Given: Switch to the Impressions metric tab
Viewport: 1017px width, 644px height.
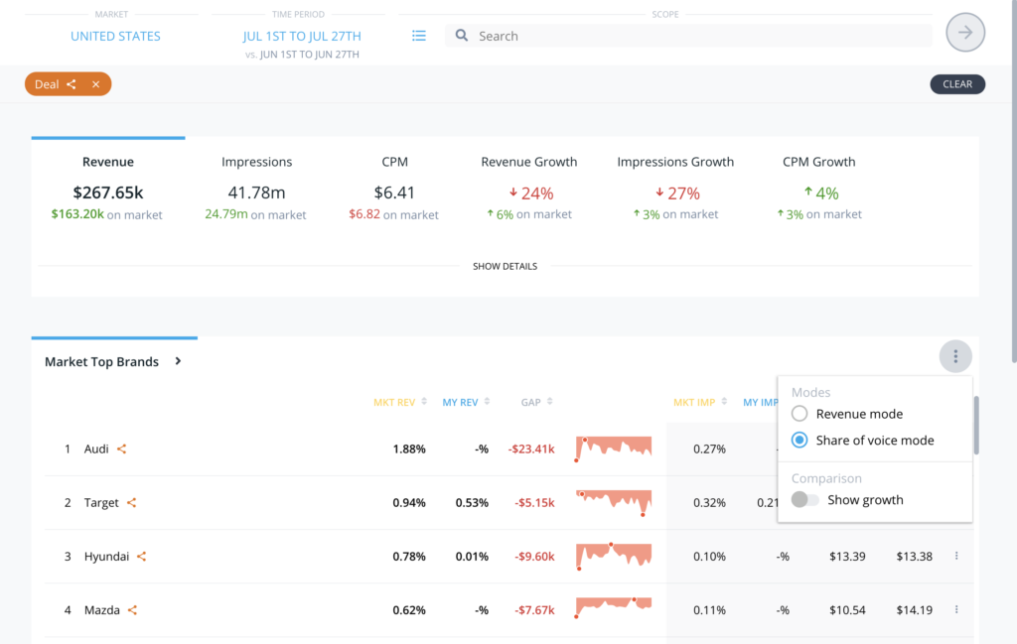Looking at the screenshot, I should click(x=256, y=188).
